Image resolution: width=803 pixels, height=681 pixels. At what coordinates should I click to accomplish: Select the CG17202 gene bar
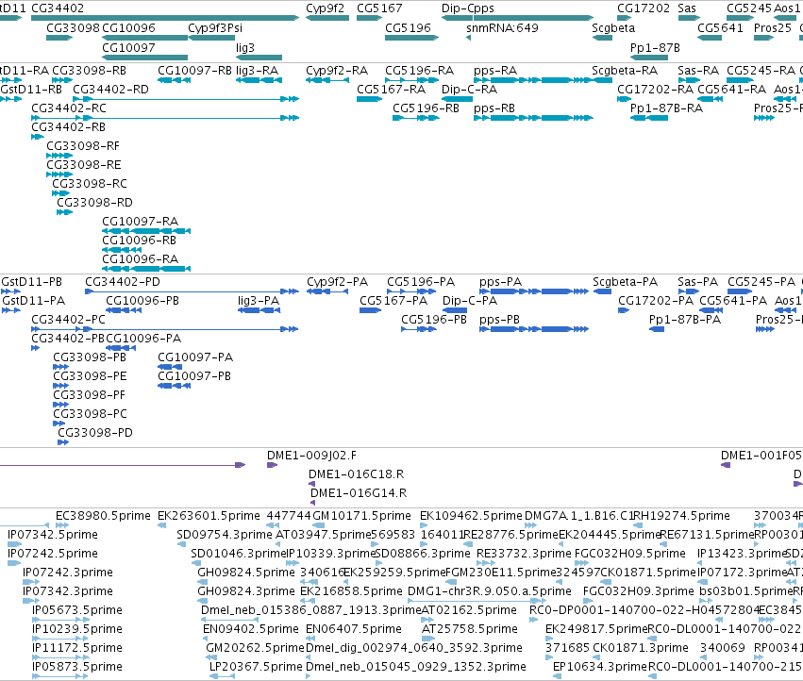[625, 18]
